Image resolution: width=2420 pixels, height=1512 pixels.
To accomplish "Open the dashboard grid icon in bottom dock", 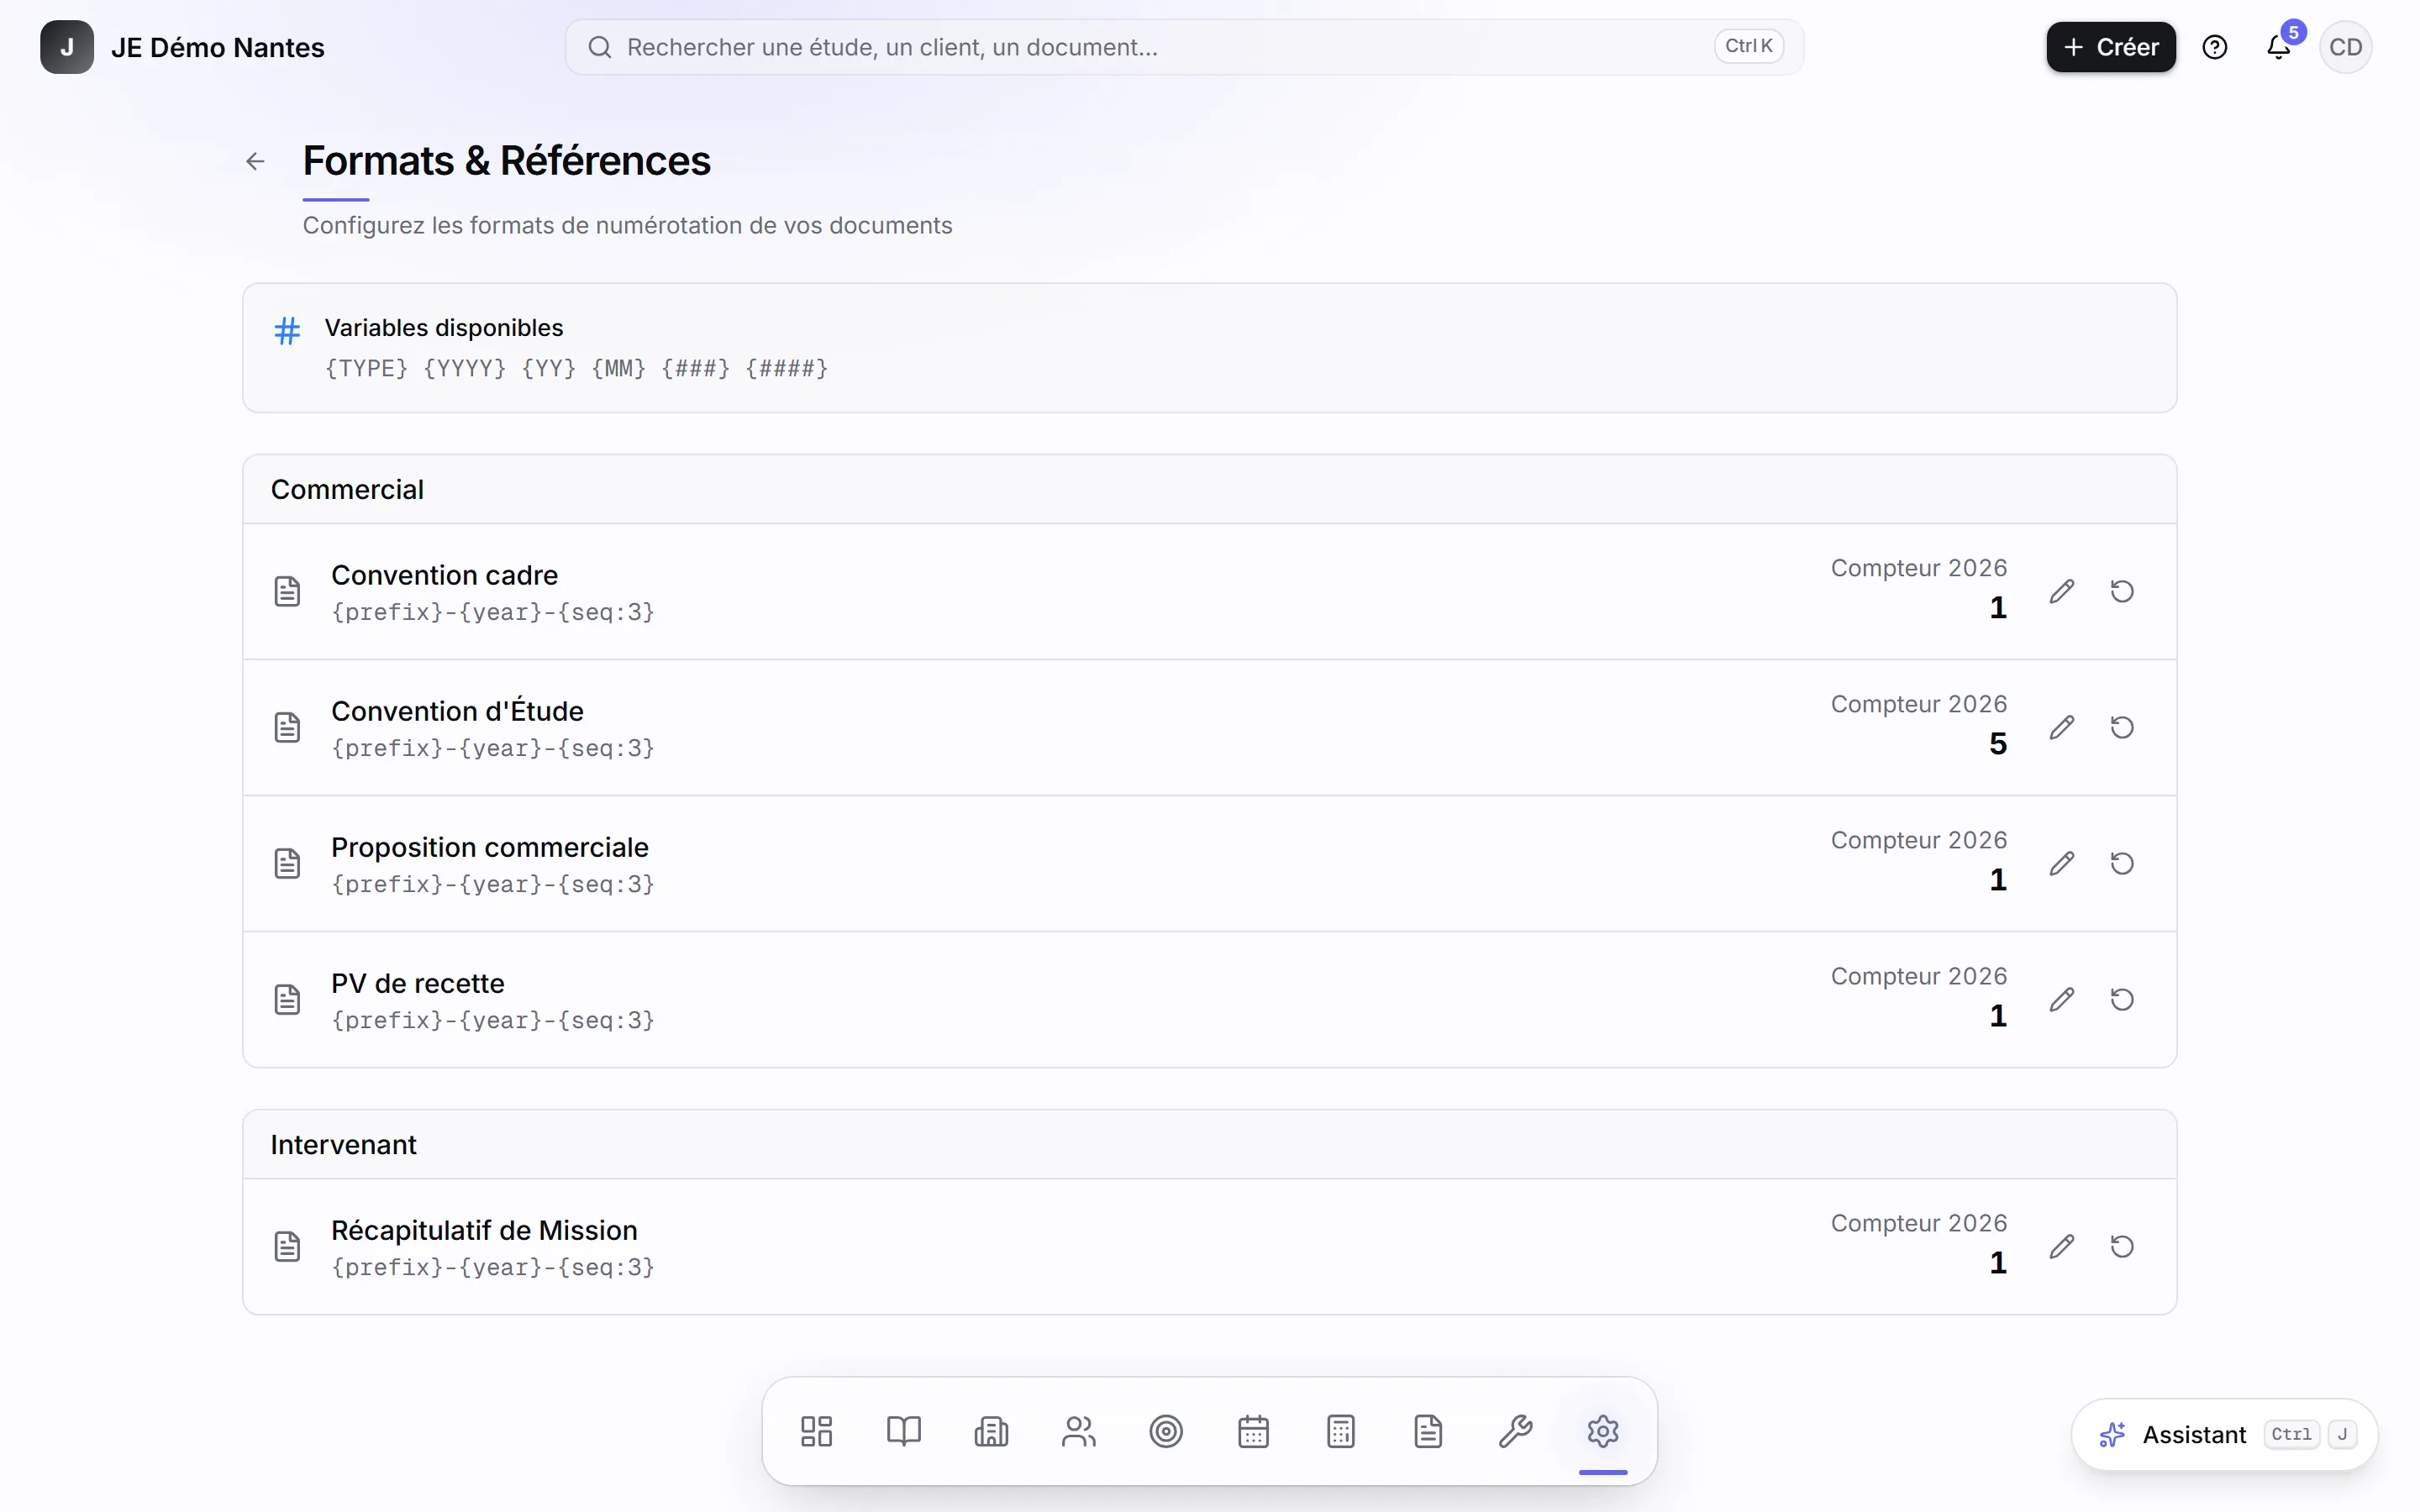I will (816, 1431).
